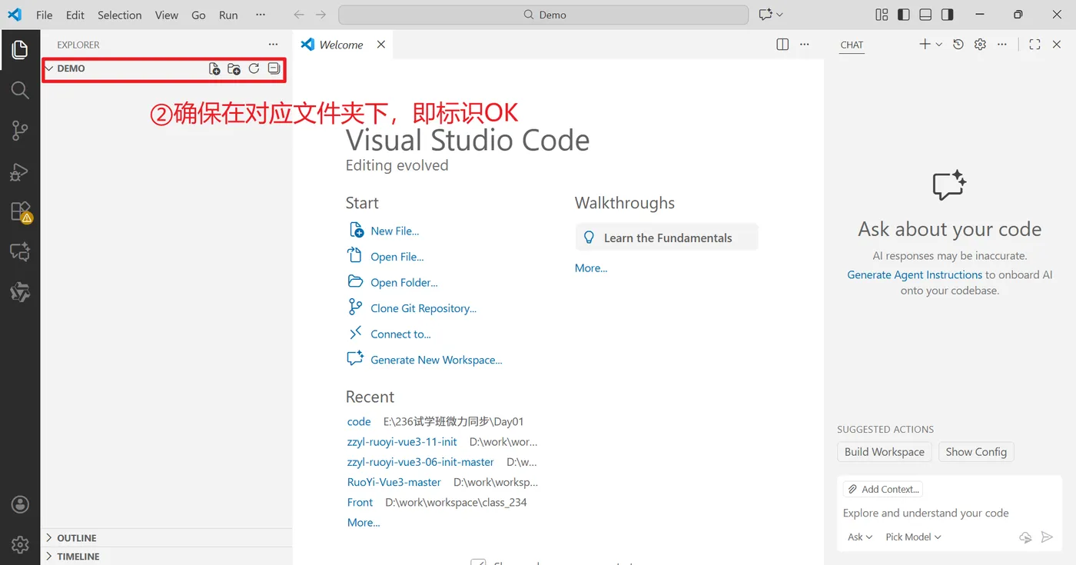1076x565 pixels.
Task: Open the Extensions view with warning badge
Action: tap(20, 211)
